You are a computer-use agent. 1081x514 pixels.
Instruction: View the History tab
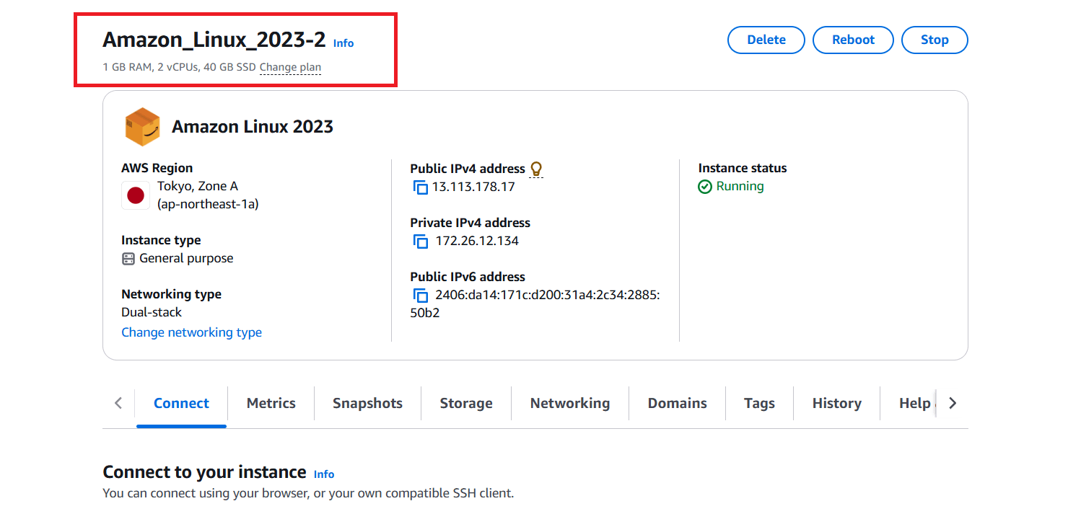[836, 404]
